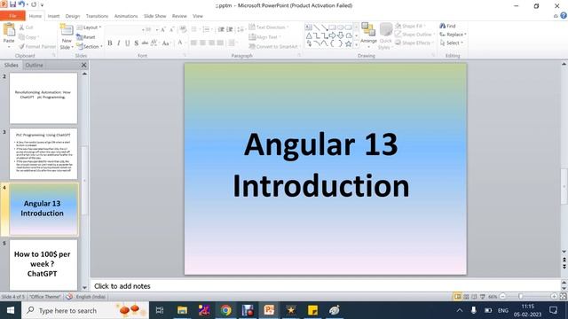Viewport: 568px width, 319px height.
Task: Open the Shape Effects dropdown
Action: point(414,43)
